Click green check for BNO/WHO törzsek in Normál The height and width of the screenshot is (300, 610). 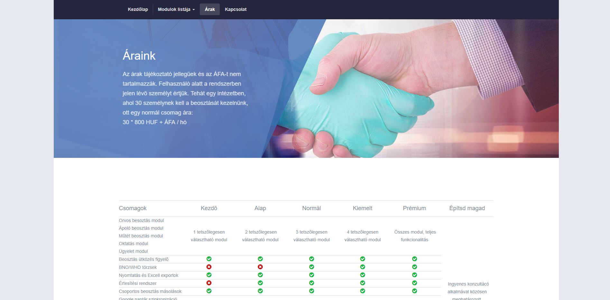tap(311, 267)
